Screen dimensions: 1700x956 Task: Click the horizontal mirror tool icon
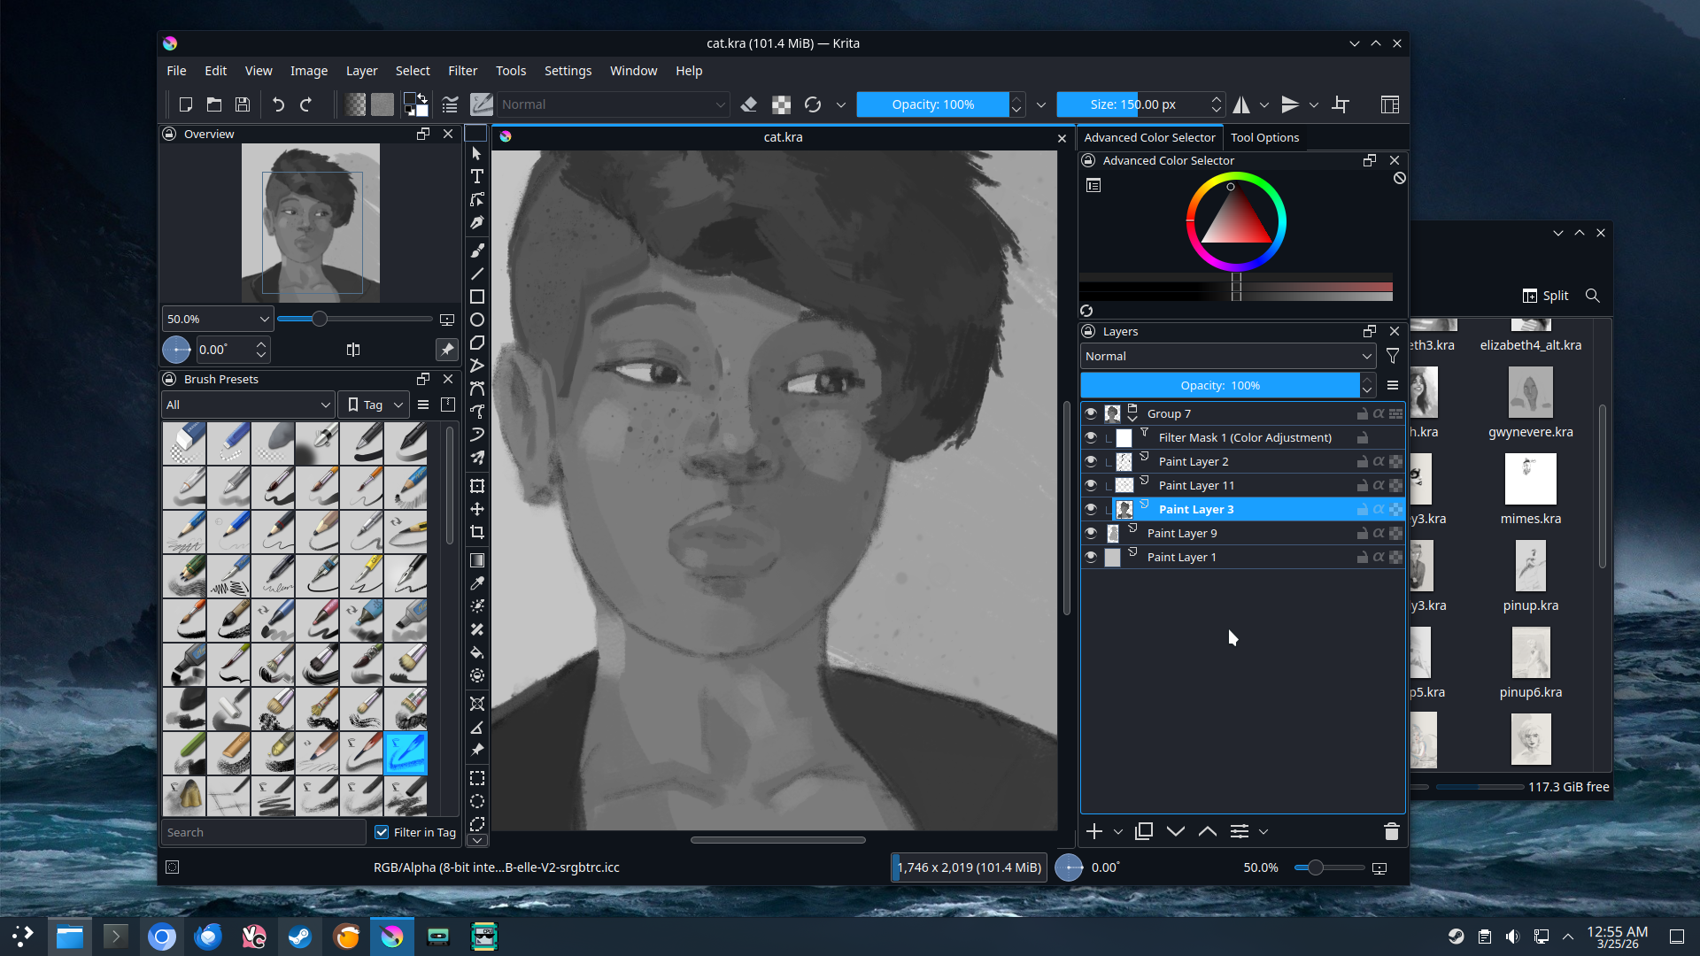1241,104
